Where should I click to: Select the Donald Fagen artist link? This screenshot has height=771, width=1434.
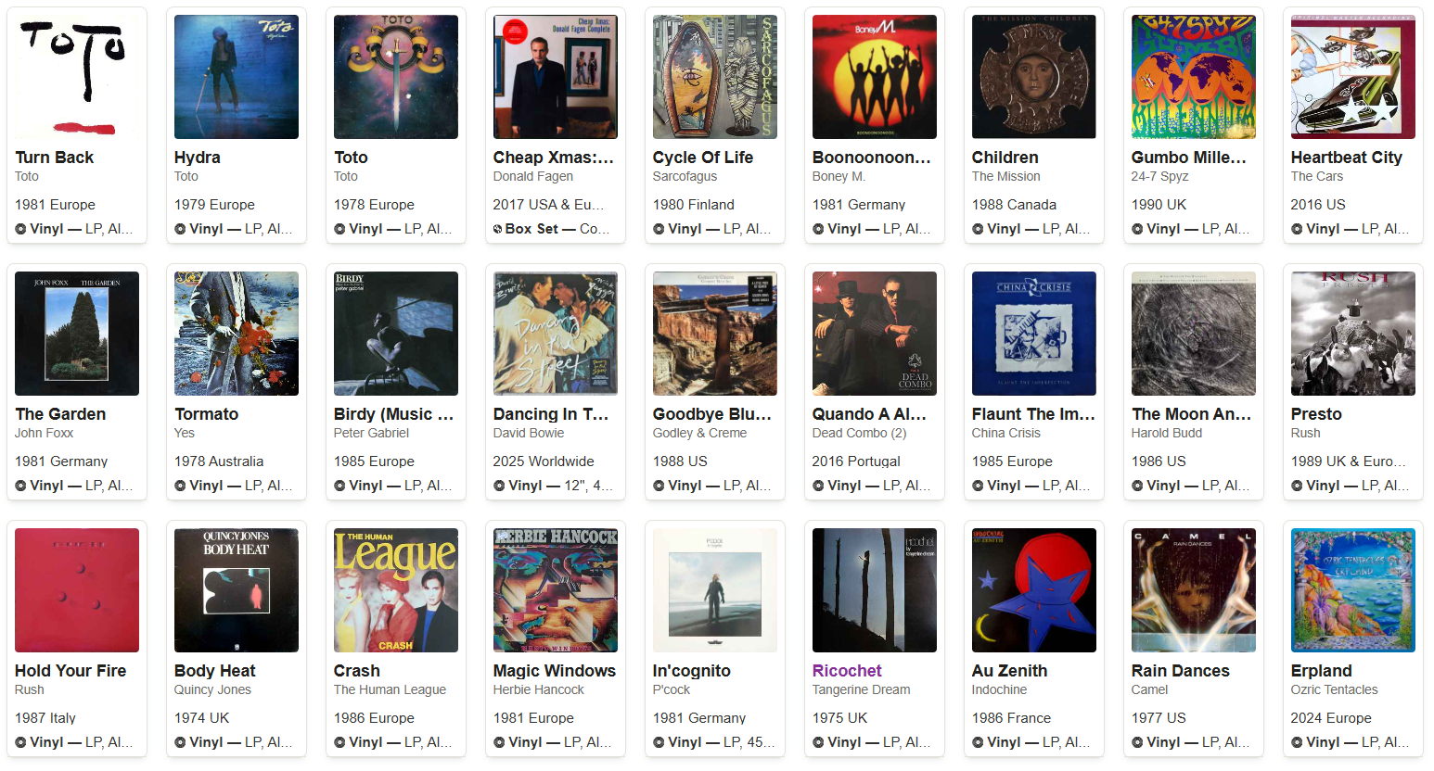coord(533,176)
